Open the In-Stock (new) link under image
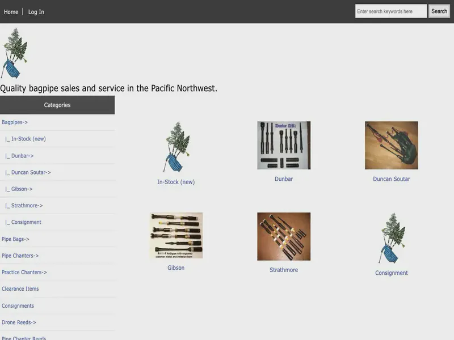The height and width of the screenshot is (340, 454). pyautogui.click(x=176, y=182)
